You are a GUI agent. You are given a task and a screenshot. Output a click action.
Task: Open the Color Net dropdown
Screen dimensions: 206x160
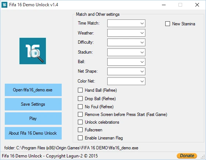[x=126, y=81]
